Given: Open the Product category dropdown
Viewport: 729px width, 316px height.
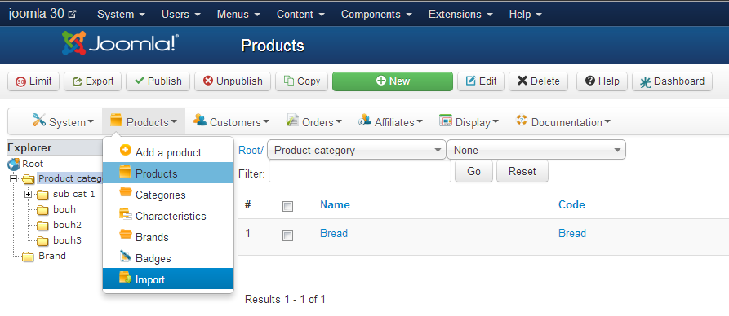Looking at the screenshot, I should point(356,151).
